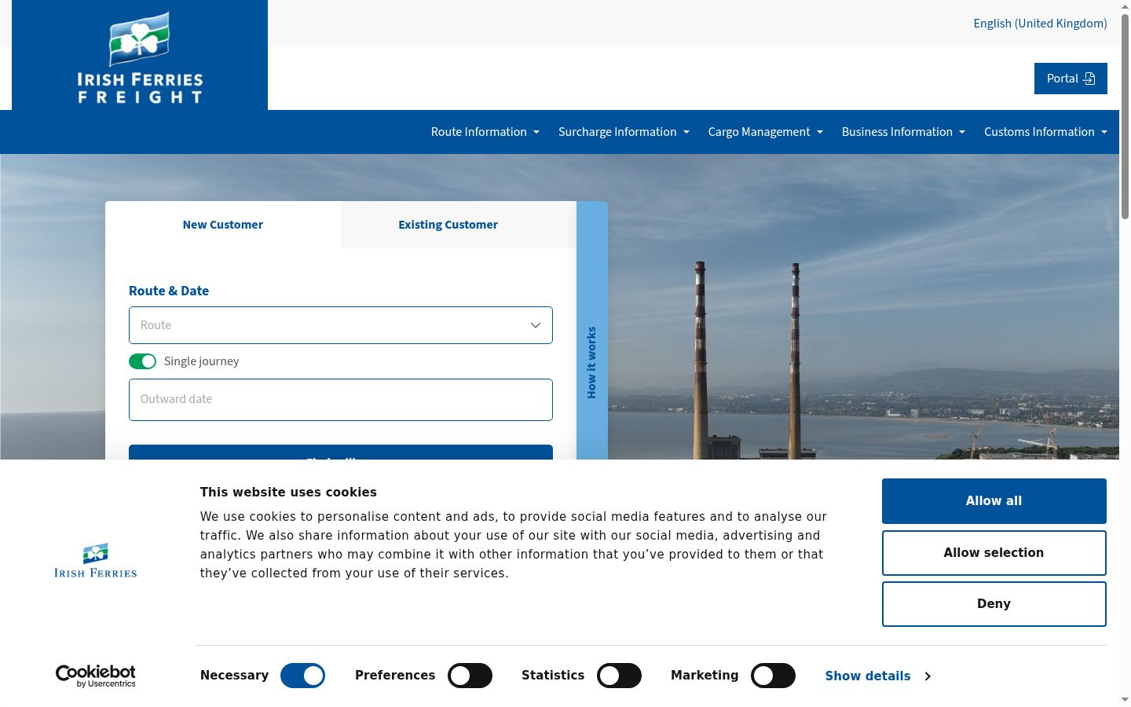Turn on the Marketing cookie toggle
The height and width of the screenshot is (707, 1131).
click(x=773, y=676)
